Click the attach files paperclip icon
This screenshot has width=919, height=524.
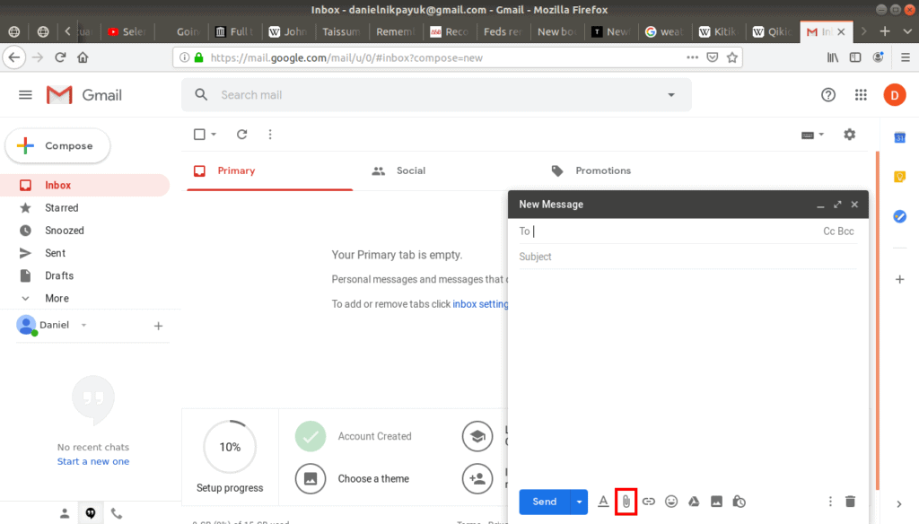coord(626,502)
